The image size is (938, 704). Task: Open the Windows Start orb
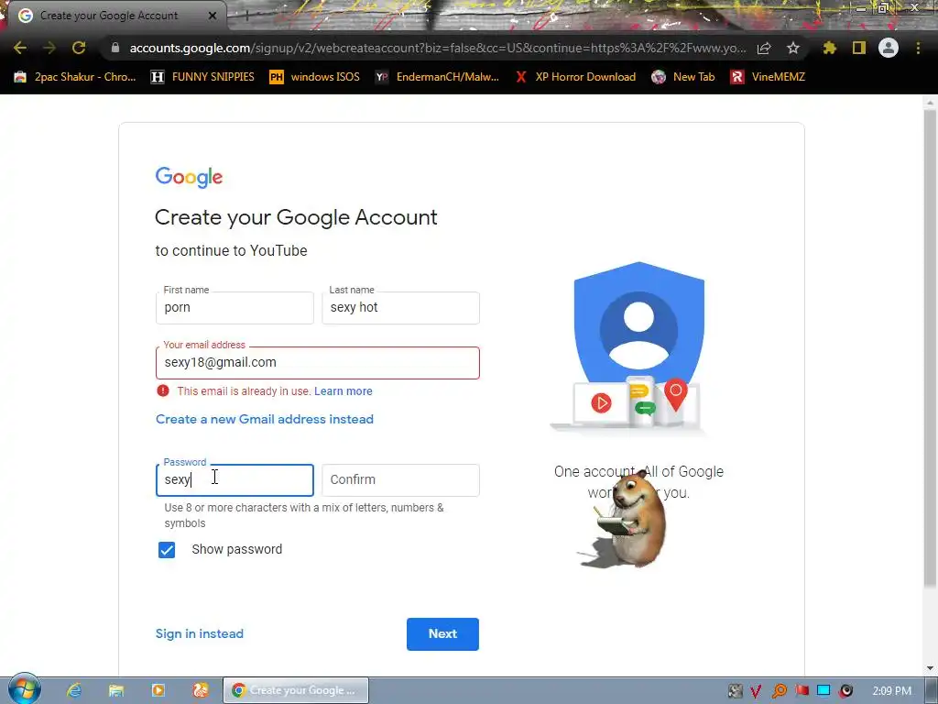(25, 690)
